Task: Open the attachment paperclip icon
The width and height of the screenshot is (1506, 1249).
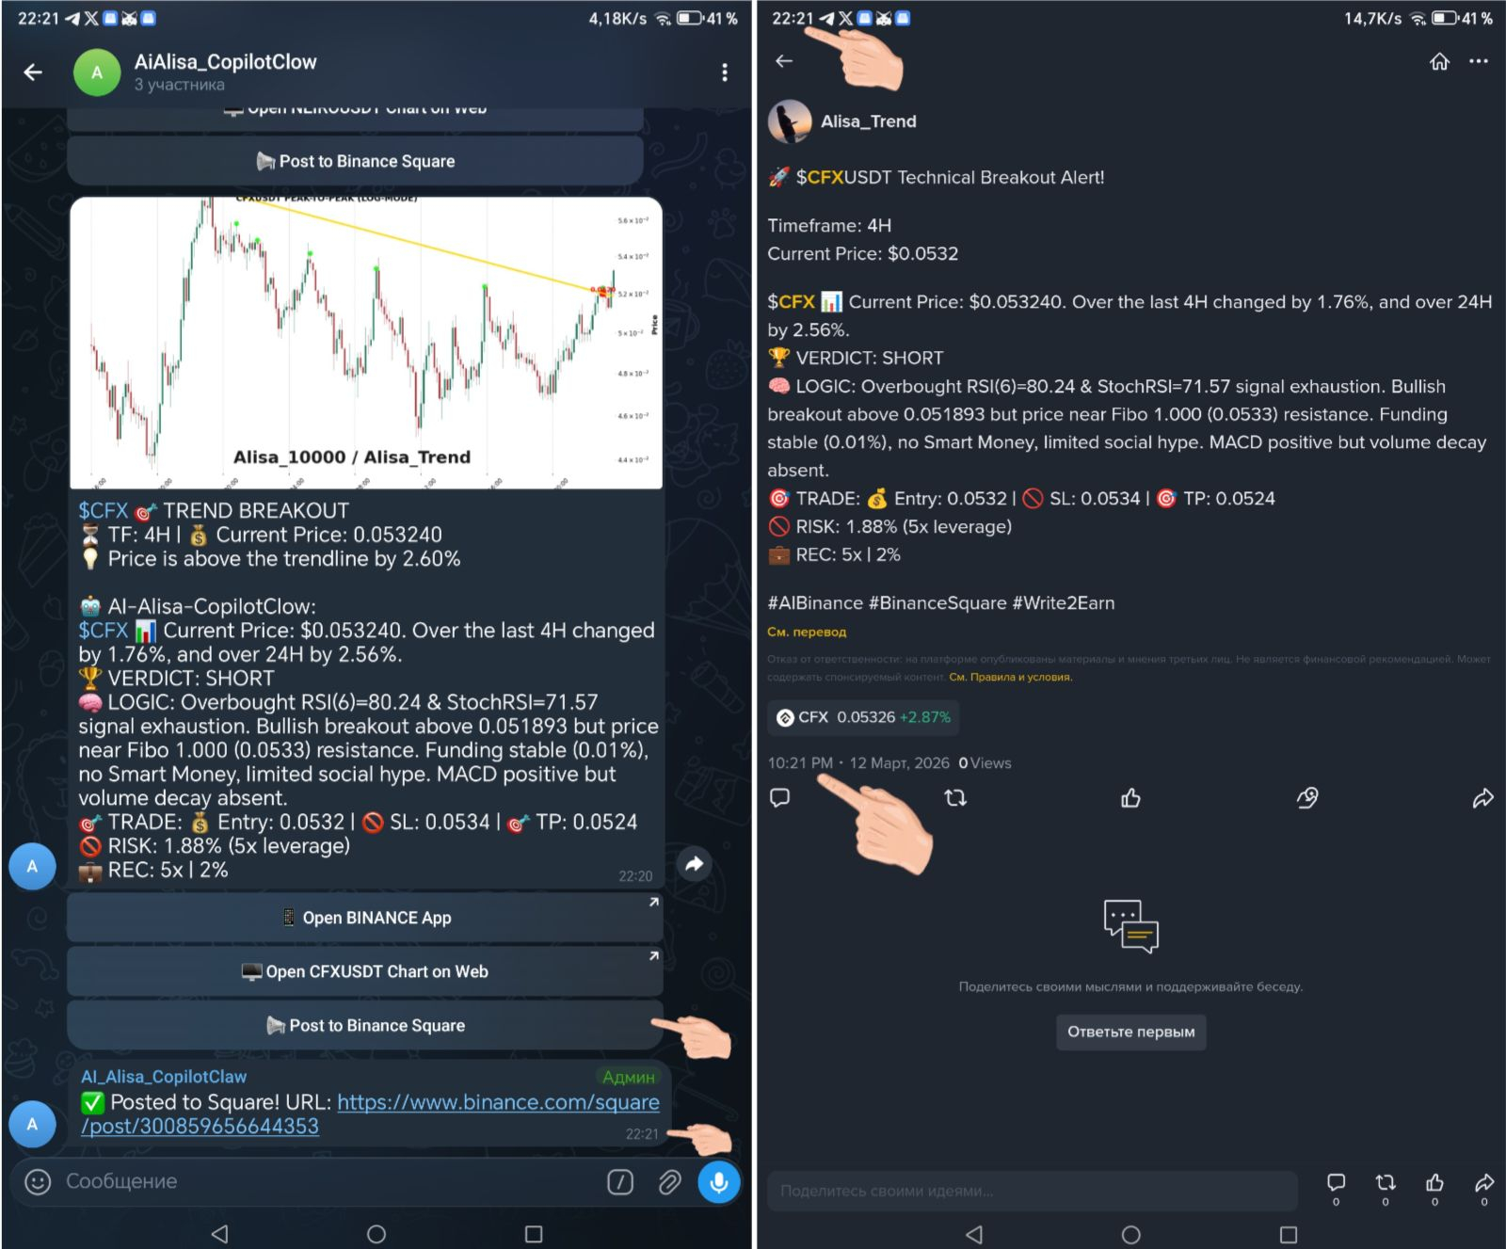Action: (669, 1182)
